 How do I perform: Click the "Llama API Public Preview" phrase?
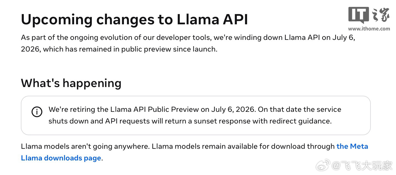[155, 109]
